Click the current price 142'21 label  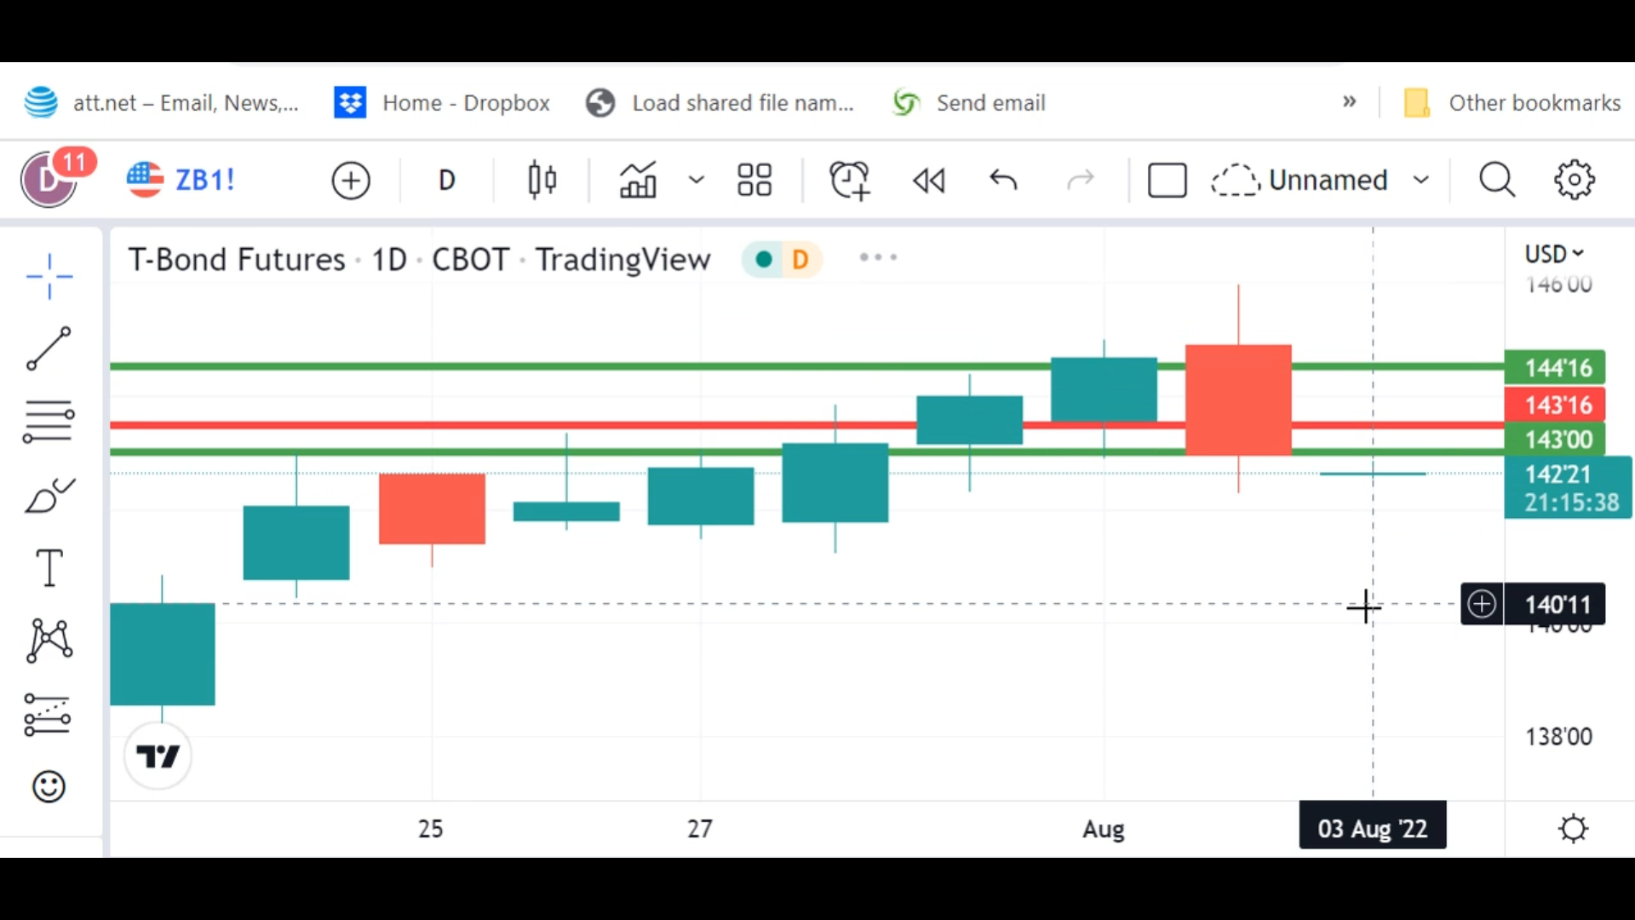tap(1568, 488)
